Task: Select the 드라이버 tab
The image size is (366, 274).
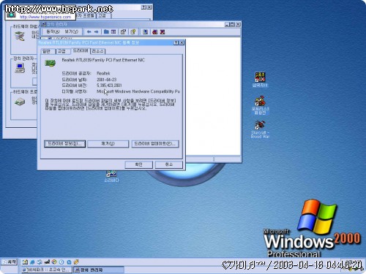Action: coord(81,50)
